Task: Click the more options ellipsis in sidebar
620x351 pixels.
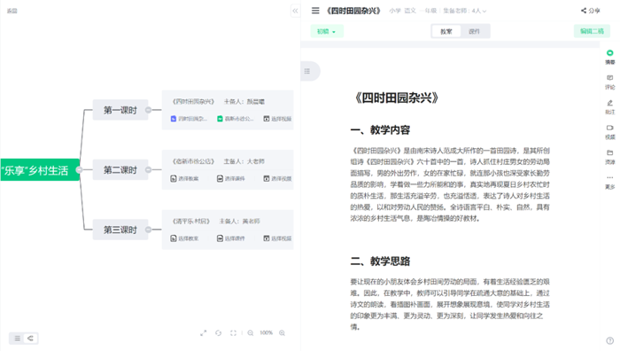Action: coord(609,181)
